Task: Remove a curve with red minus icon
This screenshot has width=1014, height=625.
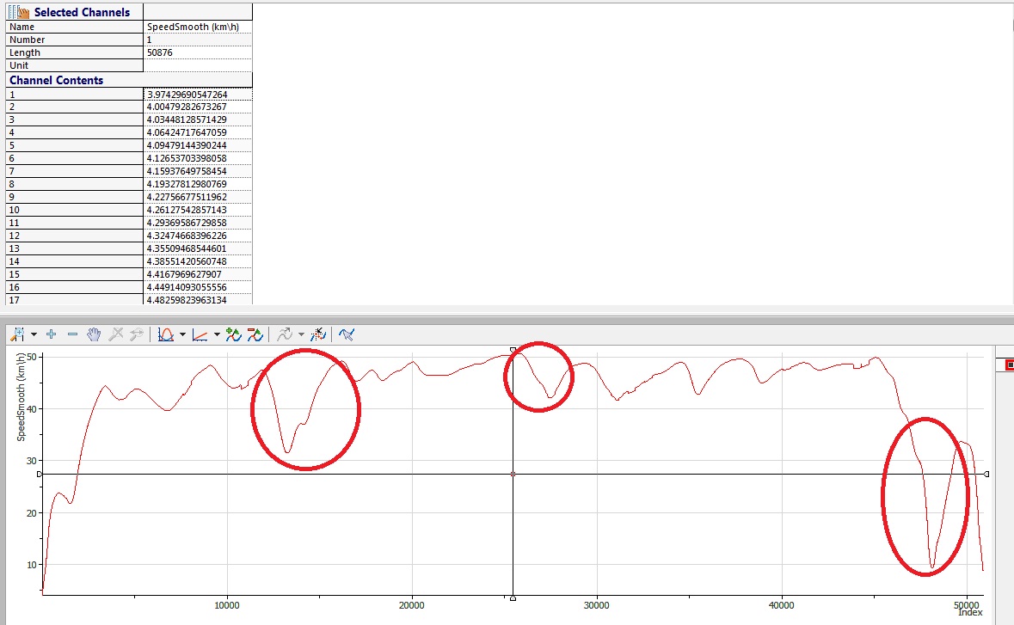Action: [x=255, y=334]
